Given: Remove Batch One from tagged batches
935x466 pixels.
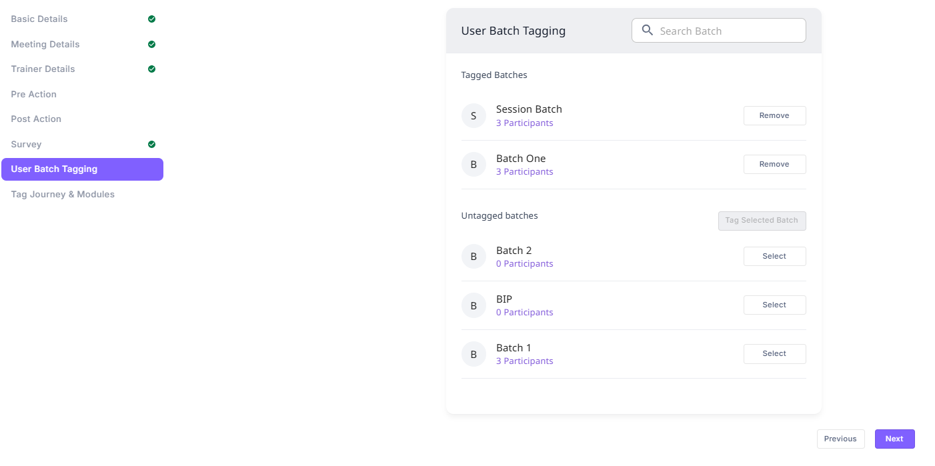Looking at the screenshot, I should [774, 164].
